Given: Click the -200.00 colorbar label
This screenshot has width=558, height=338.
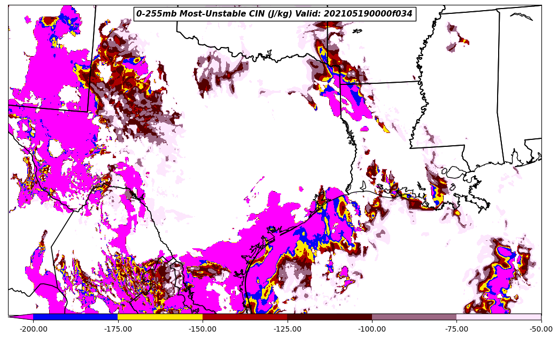Looking at the screenshot, I should [34, 329].
